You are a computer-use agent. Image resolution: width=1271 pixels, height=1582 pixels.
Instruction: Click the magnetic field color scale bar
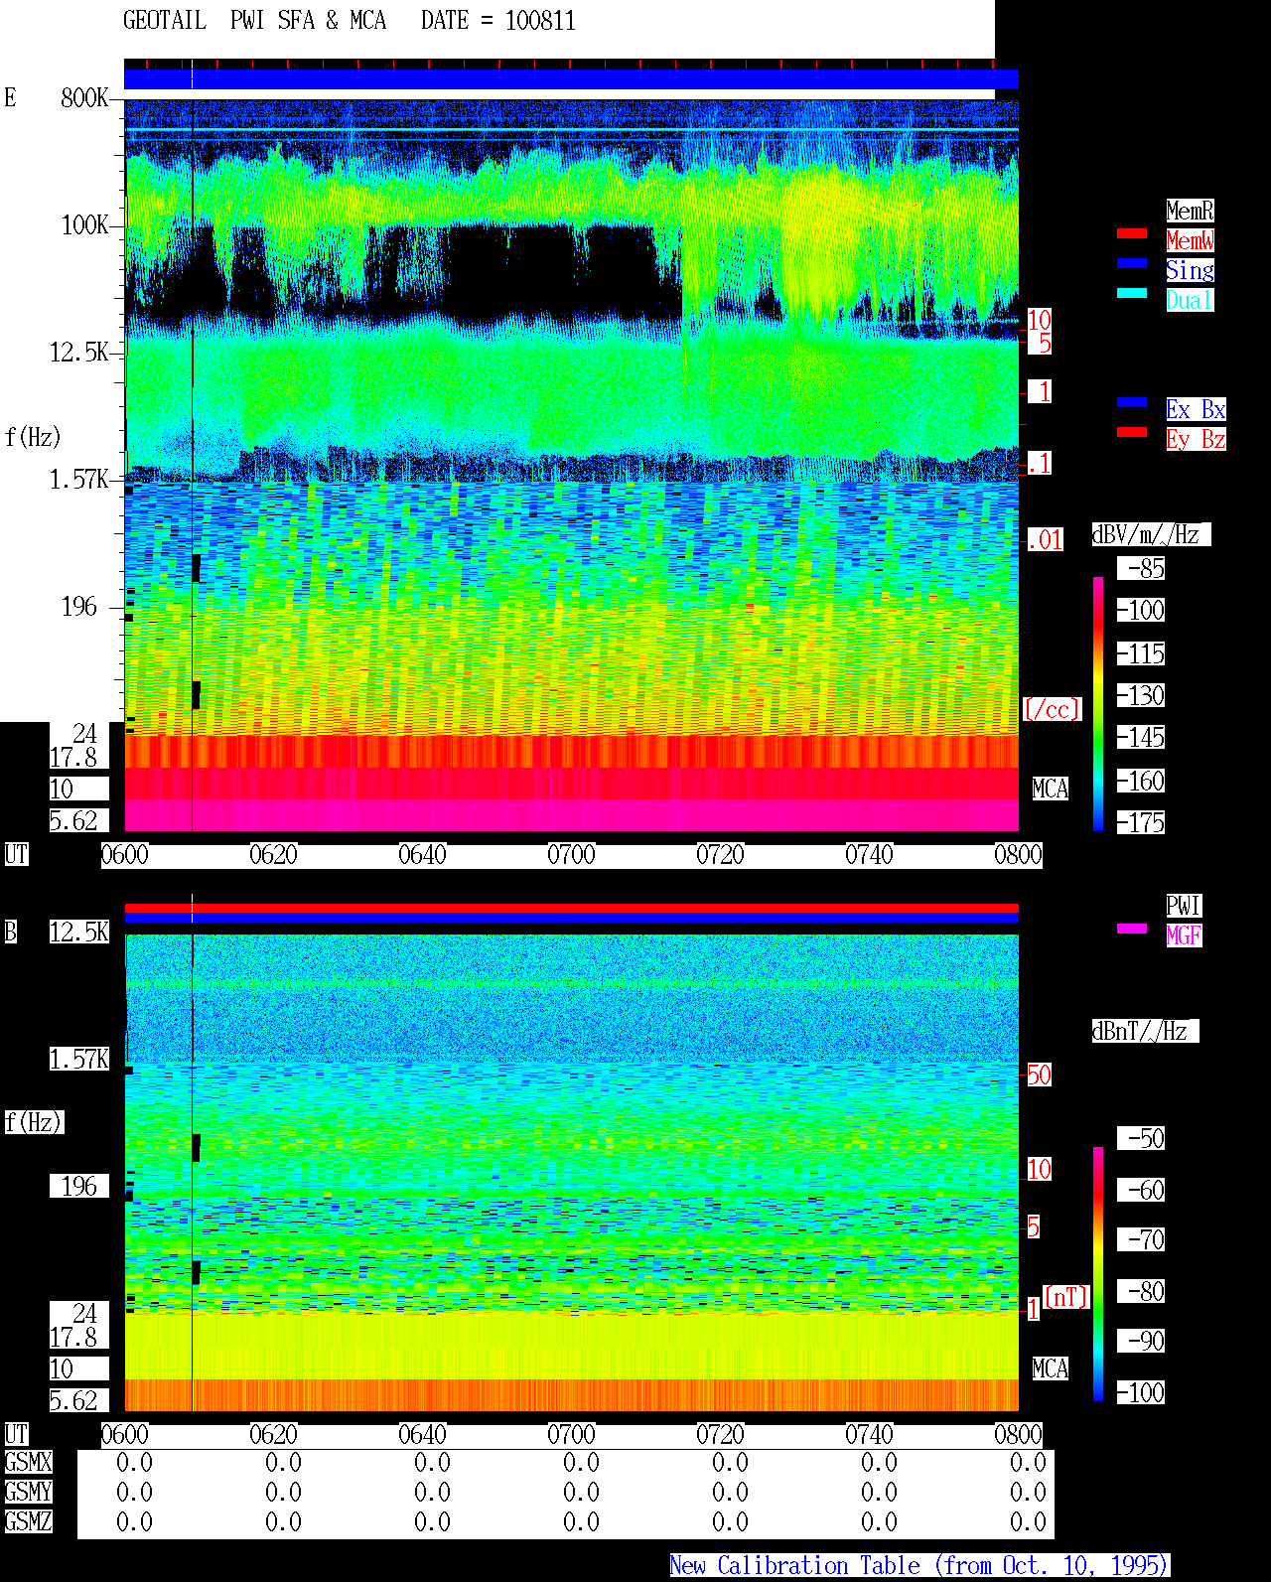coord(1098,1274)
